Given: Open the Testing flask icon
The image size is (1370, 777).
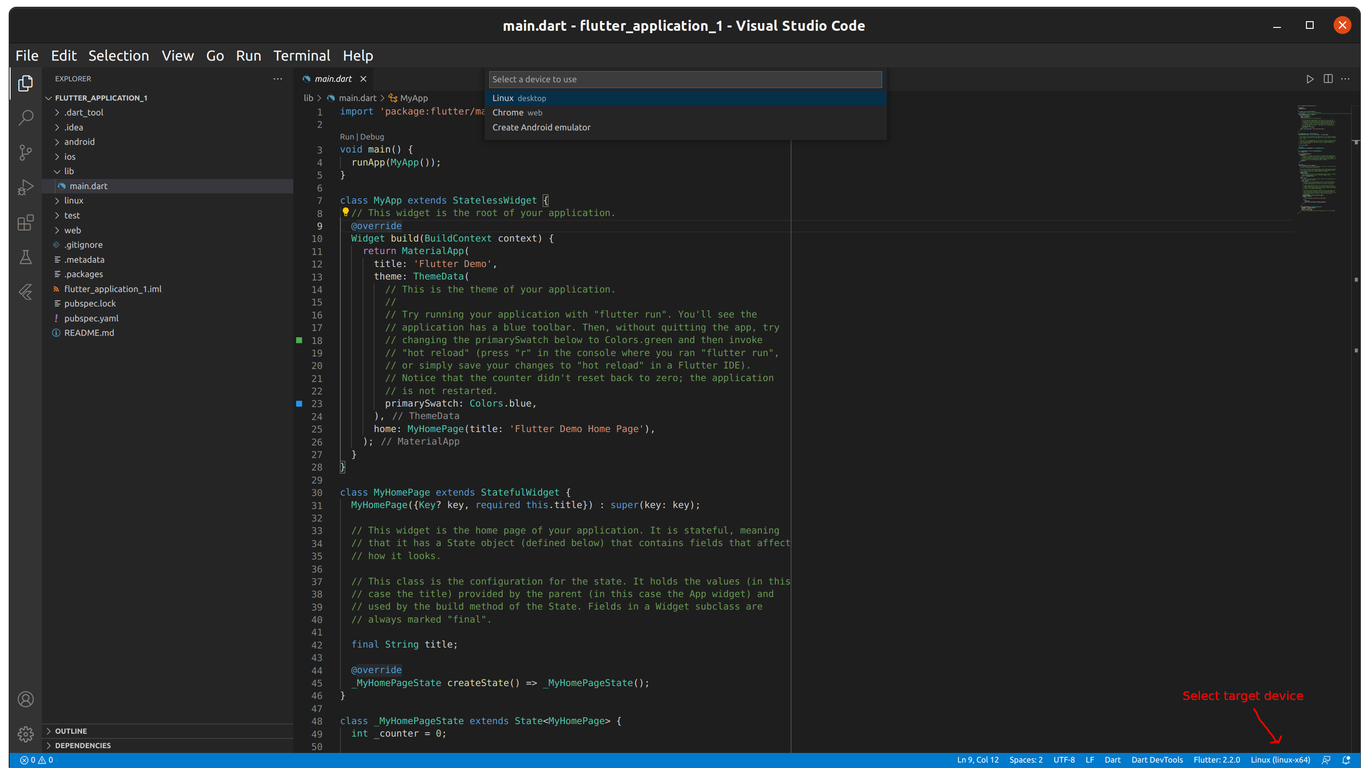Looking at the screenshot, I should pyautogui.click(x=25, y=257).
